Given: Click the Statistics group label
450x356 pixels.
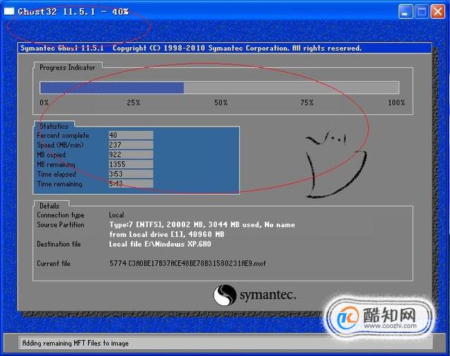Looking at the screenshot, I should [x=54, y=126].
